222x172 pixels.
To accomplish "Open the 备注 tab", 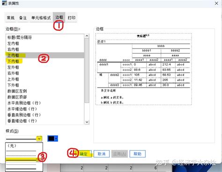I will tap(23, 18).
